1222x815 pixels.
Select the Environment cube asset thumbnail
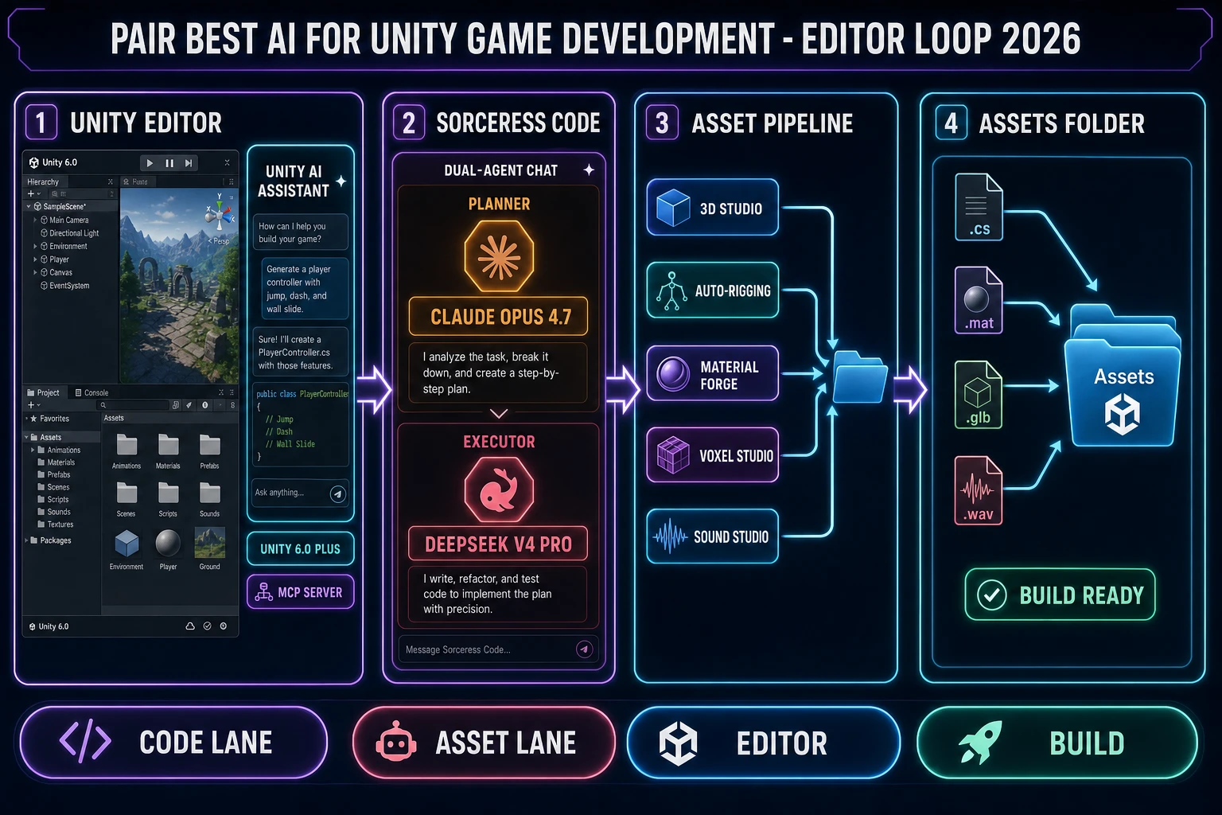tap(126, 544)
